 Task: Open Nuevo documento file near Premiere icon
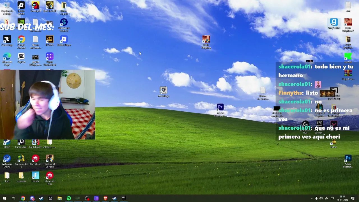tap(263, 93)
